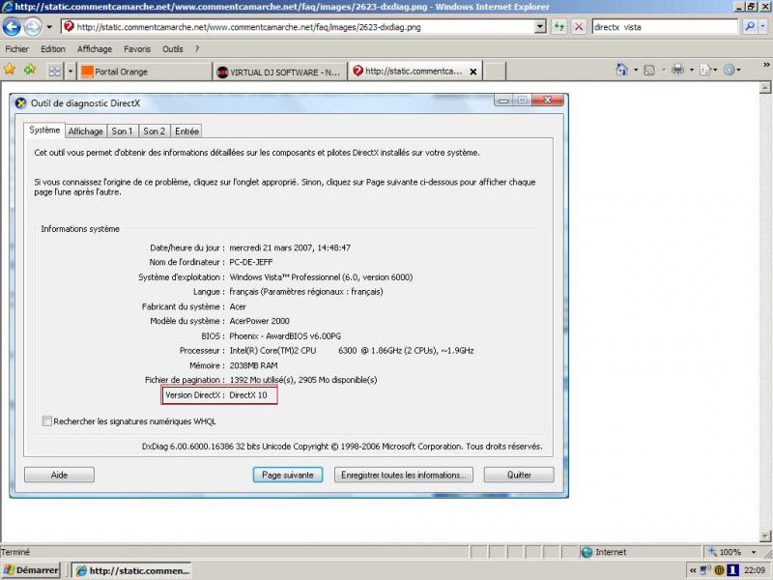Open the tab list dropdown arrow
Viewport: 773px width, 580px height.
[x=71, y=72]
